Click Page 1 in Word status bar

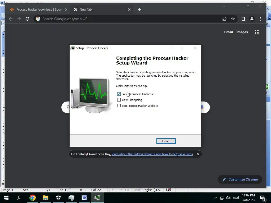pyautogui.click(x=8, y=190)
